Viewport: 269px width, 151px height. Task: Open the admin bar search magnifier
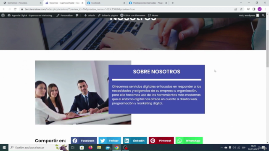[263, 16]
